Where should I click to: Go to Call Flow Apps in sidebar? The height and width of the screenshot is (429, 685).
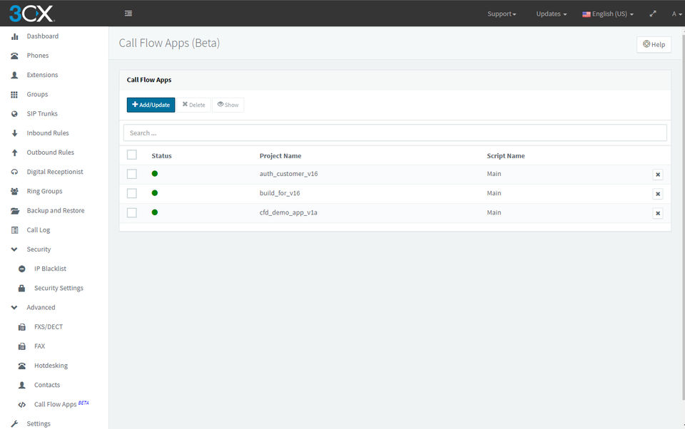click(x=56, y=404)
